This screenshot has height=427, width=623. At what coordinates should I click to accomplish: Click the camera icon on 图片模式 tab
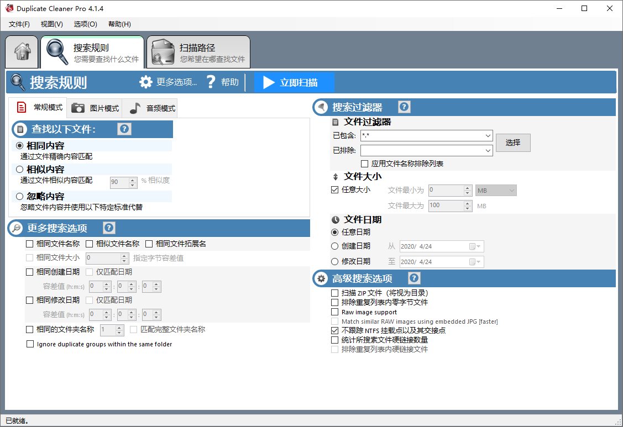pos(77,108)
